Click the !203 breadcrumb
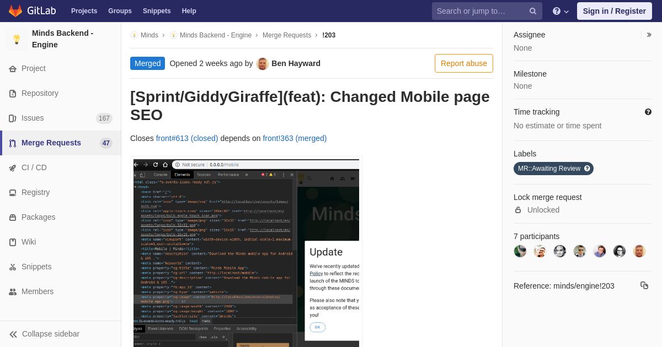The height and width of the screenshot is (347, 662). coord(329,35)
